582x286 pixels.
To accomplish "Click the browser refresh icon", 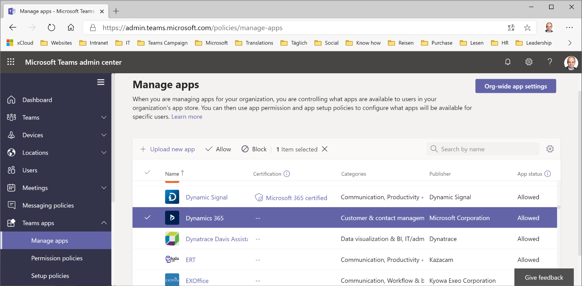I will click(x=51, y=28).
